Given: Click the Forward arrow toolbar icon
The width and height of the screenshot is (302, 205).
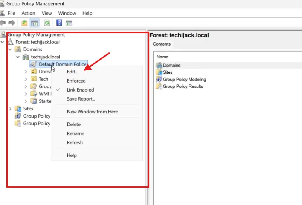Looking at the screenshot, I should coord(11,23).
